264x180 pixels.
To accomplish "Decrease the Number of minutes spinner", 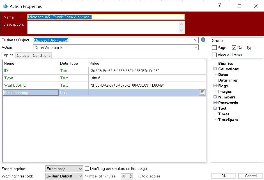I will [x=131, y=177].
